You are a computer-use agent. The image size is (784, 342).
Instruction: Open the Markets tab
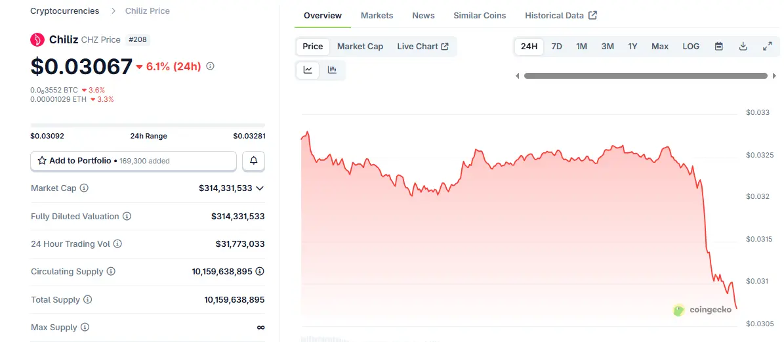[377, 15]
